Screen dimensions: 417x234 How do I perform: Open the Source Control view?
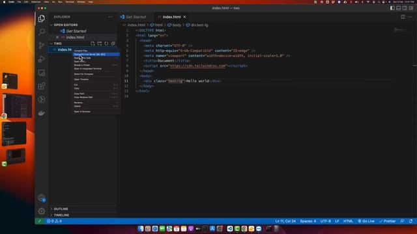point(42,45)
